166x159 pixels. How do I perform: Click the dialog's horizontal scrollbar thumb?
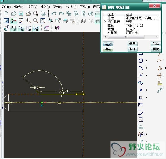tap(126, 37)
